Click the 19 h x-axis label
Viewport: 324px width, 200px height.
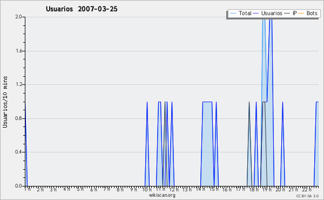pyautogui.click(x=267, y=189)
